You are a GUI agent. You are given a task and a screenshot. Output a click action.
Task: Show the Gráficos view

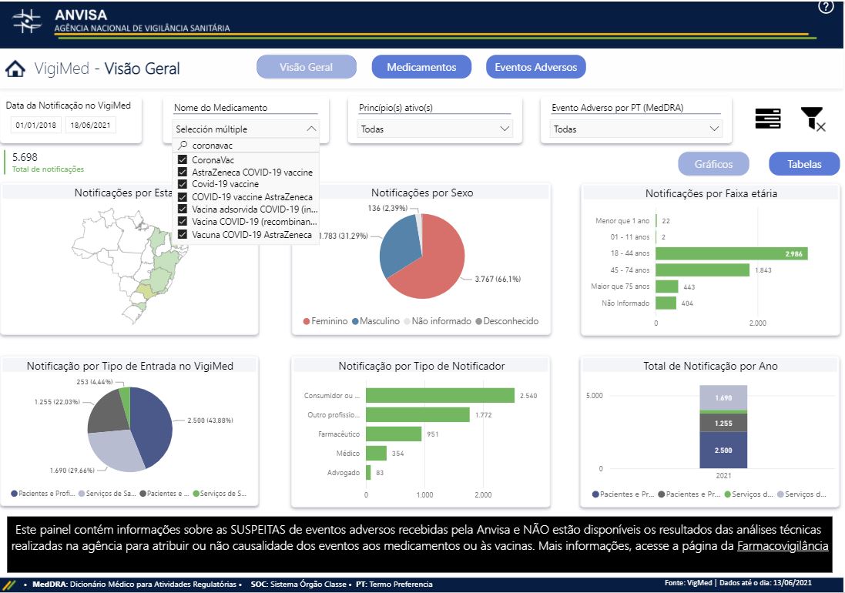713,164
